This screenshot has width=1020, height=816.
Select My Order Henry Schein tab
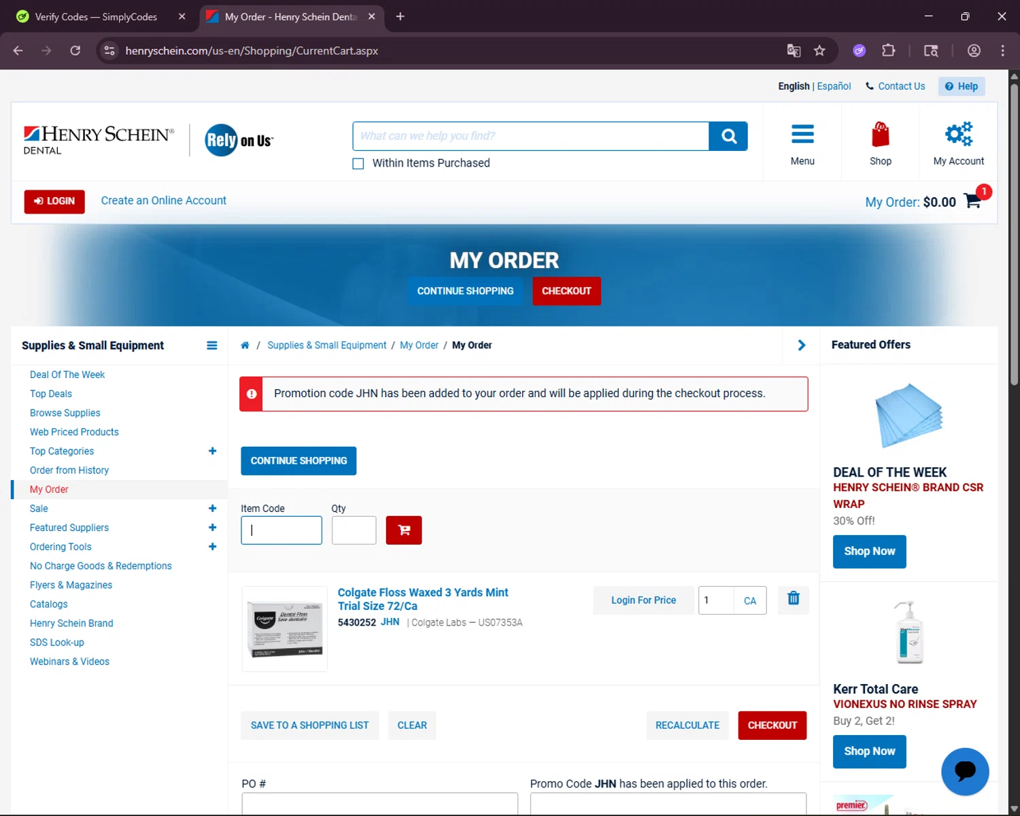tap(291, 17)
